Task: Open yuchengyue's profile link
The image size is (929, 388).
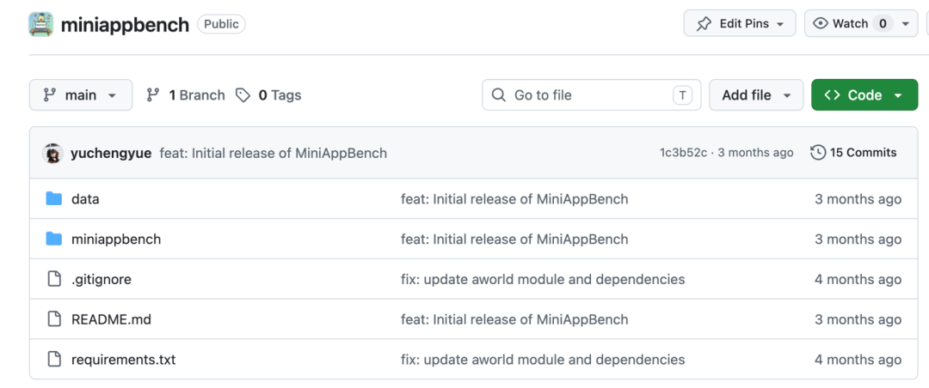Action: 111,153
